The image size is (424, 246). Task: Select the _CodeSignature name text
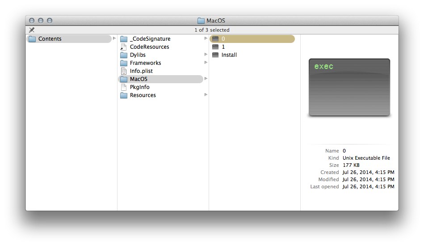click(150, 39)
